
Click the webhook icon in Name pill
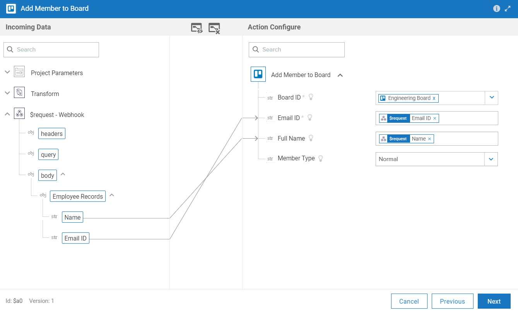point(383,139)
